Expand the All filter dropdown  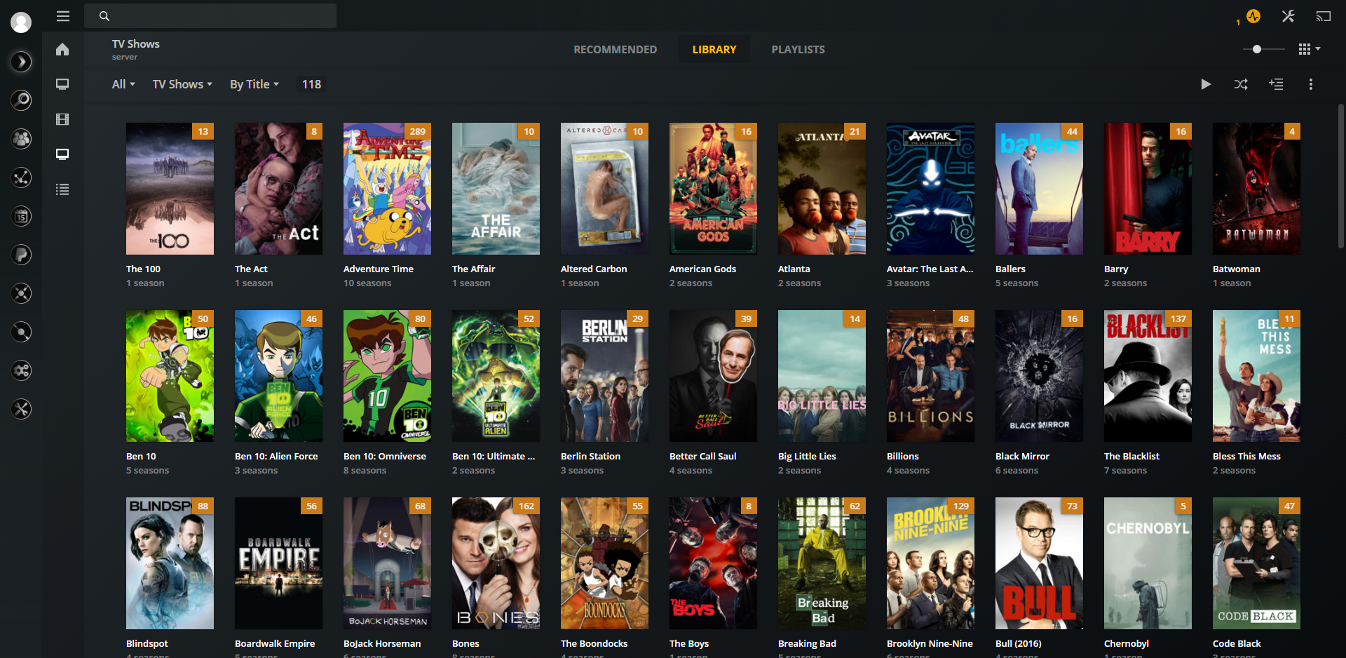[x=123, y=84]
